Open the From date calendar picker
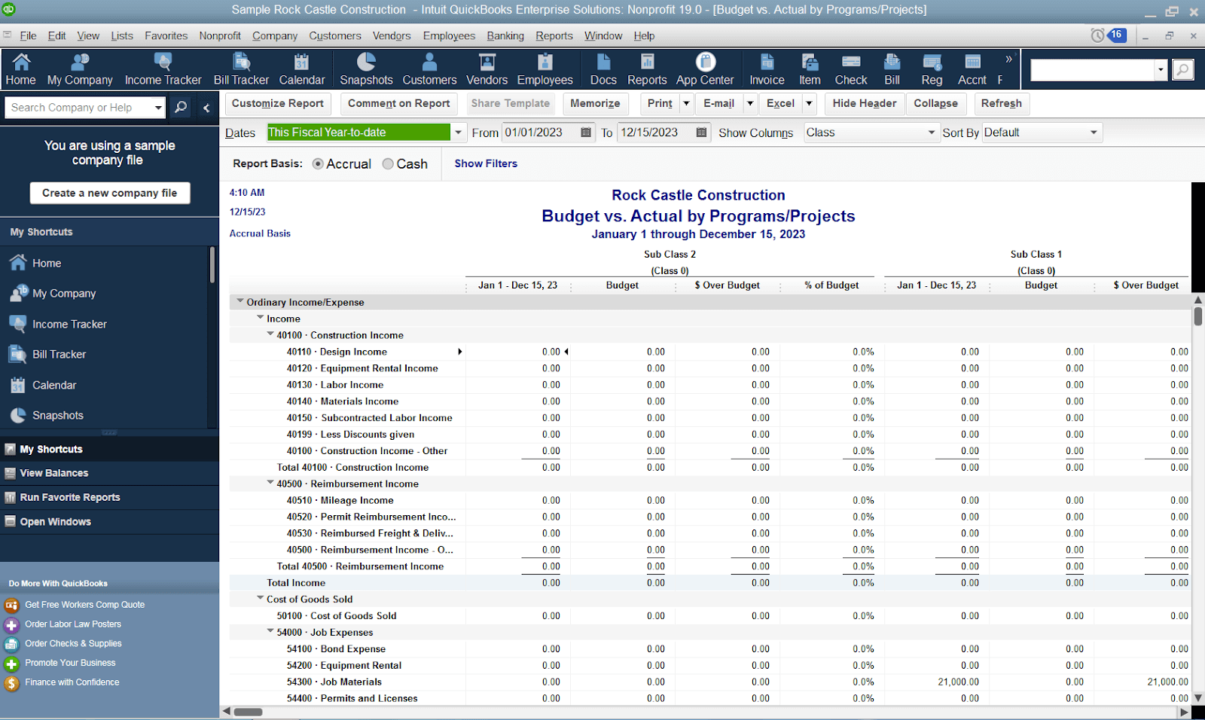Viewport: 1205px width, 720px height. 586,133
